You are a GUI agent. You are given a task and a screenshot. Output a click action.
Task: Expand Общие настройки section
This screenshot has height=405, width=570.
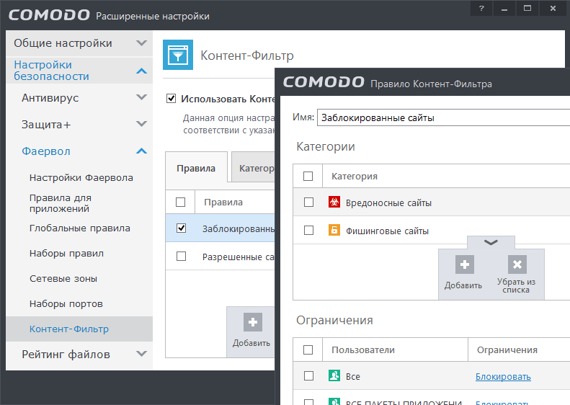click(141, 43)
